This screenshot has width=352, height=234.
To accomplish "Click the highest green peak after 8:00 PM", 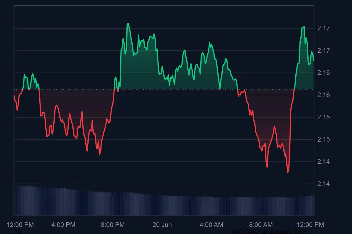I will [128, 23].
